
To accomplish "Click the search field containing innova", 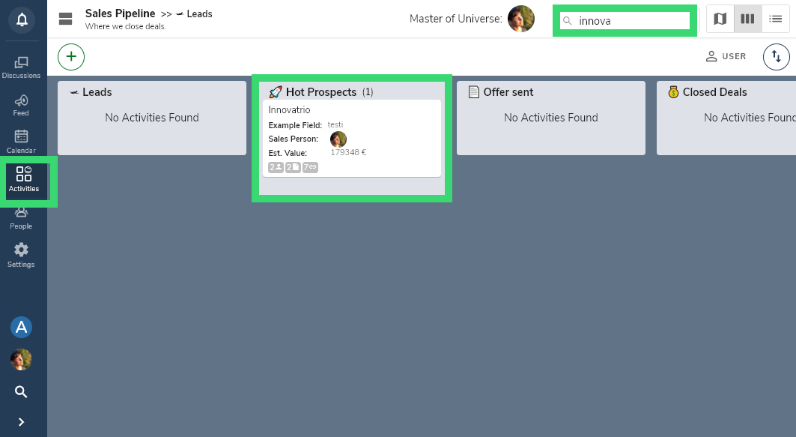I will (x=625, y=21).
